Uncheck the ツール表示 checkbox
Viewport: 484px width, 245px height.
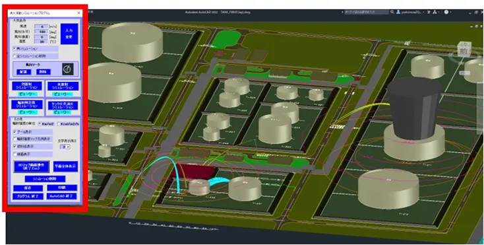point(15,131)
